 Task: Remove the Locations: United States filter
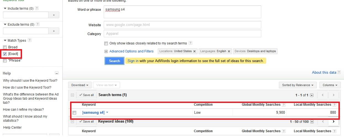point(194,51)
